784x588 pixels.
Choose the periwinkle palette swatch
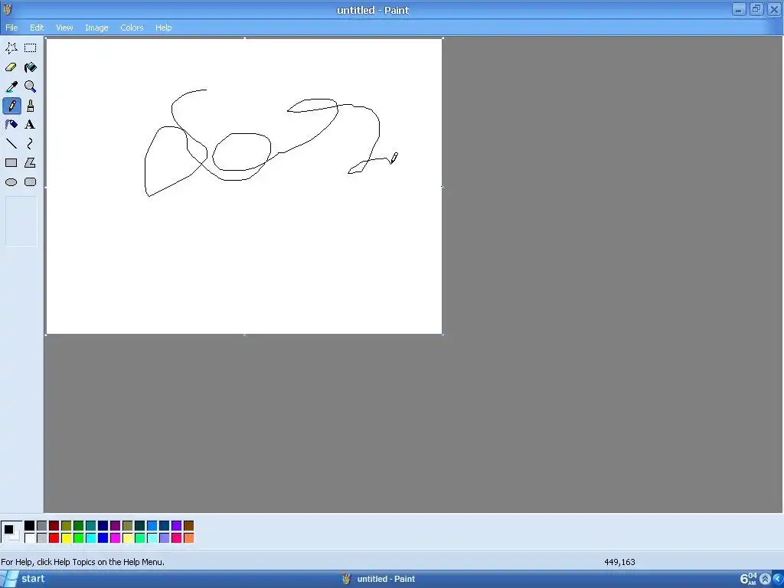coord(164,538)
